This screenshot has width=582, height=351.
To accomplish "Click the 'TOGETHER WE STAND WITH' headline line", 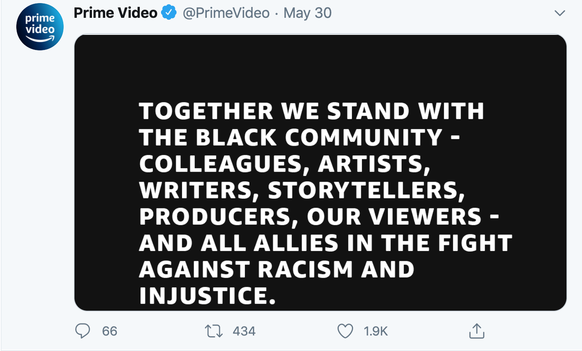I will pyautogui.click(x=311, y=111).
